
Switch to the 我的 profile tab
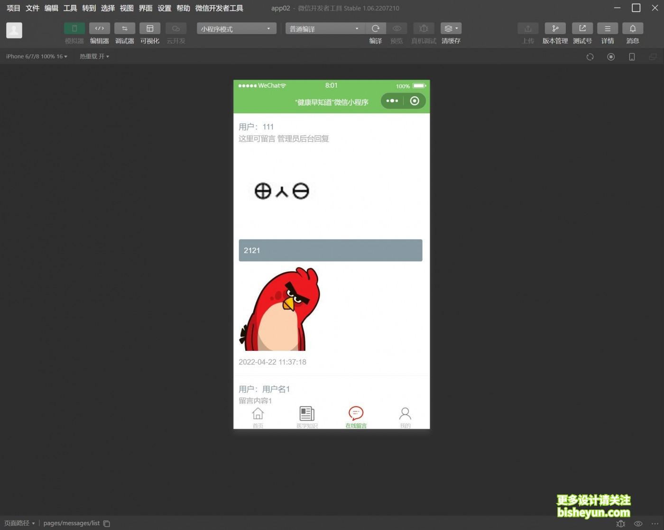pyautogui.click(x=405, y=418)
